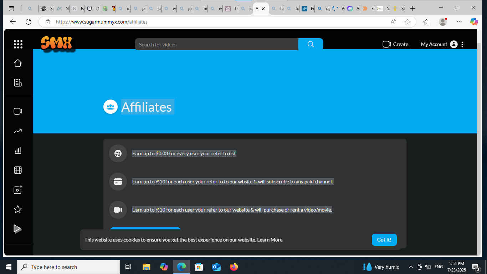This screenshot has height=274, width=487.
Task: Switch to the tab labeled 'ju'
Action: click(186, 9)
